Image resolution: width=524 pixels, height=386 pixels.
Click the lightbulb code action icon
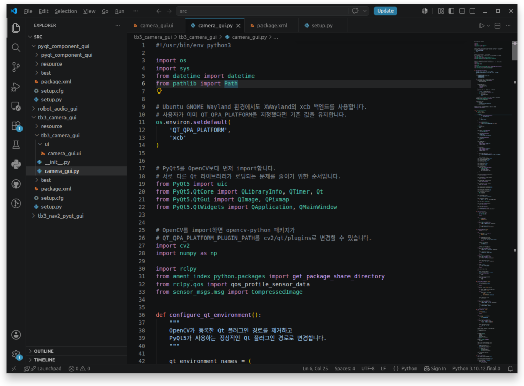[159, 91]
